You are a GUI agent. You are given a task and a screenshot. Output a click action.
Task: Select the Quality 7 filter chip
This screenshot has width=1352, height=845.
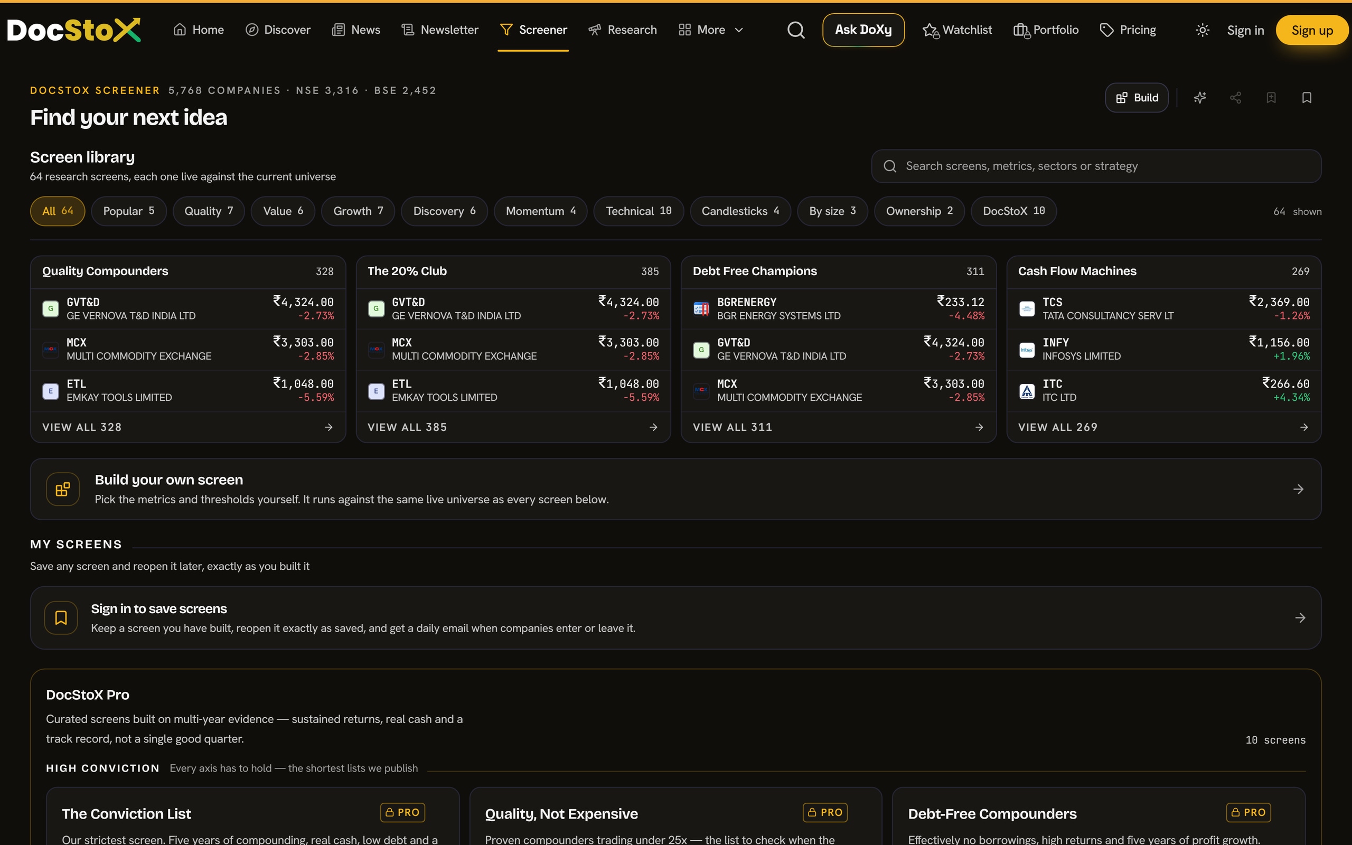point(209,211)
